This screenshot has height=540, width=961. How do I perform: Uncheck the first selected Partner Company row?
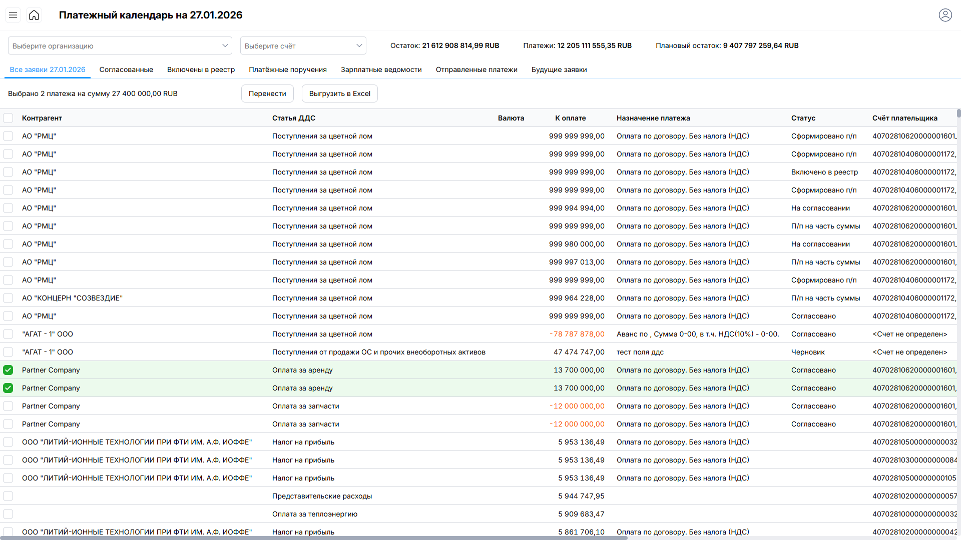click(x=8, y=370)
